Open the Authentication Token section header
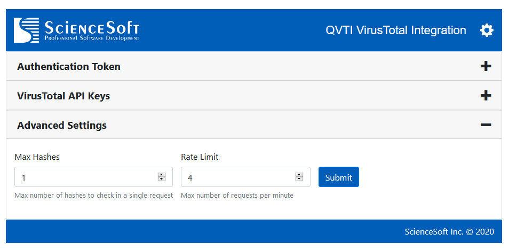Image resolution: width=509 pixels, height=249 pixels. pyautogui.click(x=69, y=67)
